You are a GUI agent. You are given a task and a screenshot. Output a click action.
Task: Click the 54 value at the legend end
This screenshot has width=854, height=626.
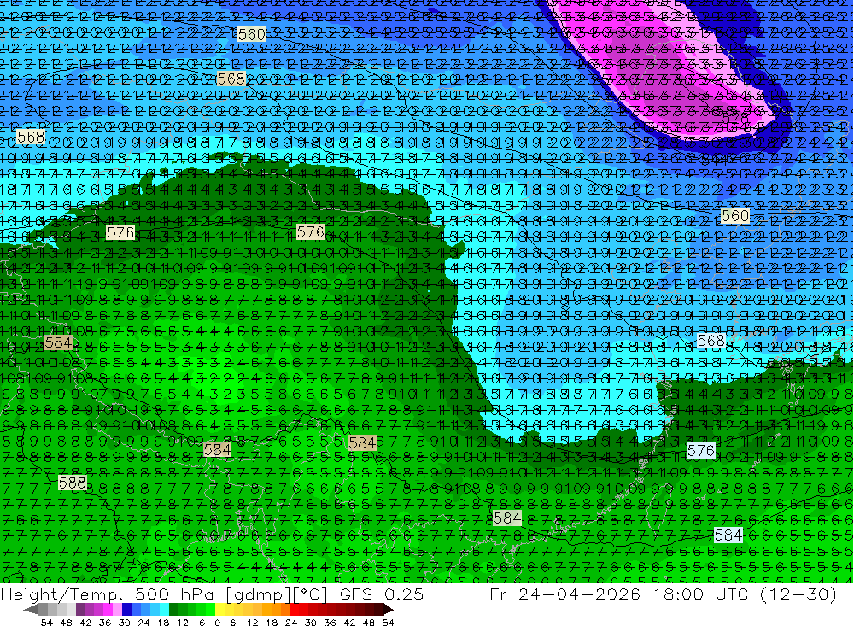tap(388, 623)
